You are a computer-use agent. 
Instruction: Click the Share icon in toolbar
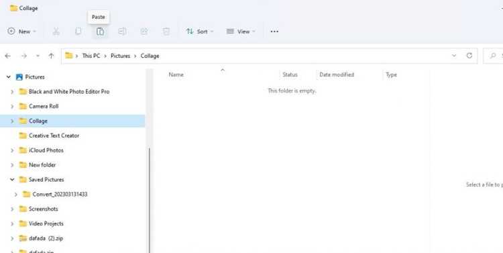click(x=144, y=32)
